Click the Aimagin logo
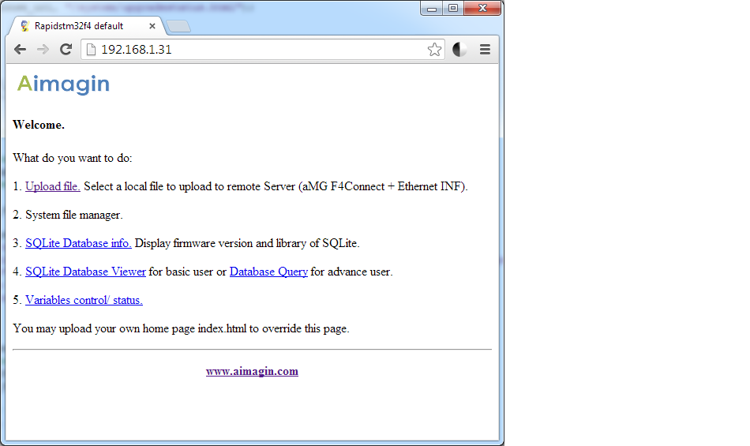Viewport: 750px width, 446px height. (x=64, y=84)
